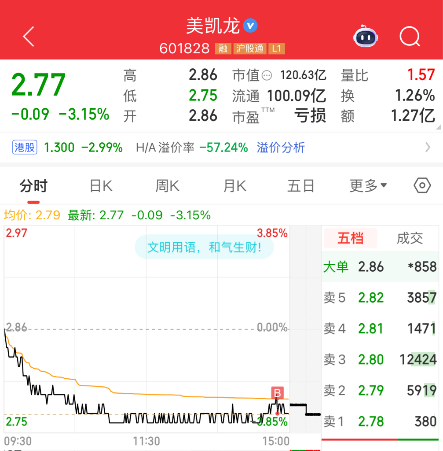Select the 卖4 2.81 order row
443x451 pixels.
point(380,329)
